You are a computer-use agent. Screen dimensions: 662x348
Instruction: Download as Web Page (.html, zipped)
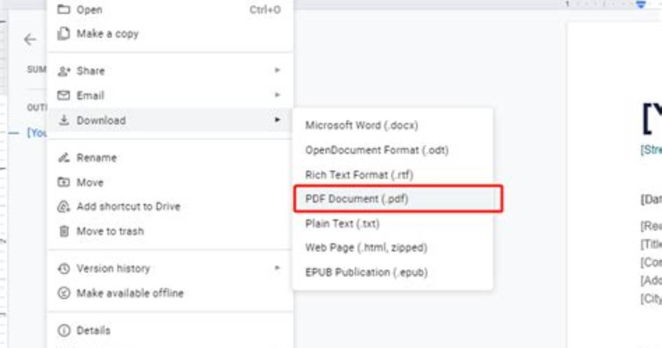coord(392,248)
